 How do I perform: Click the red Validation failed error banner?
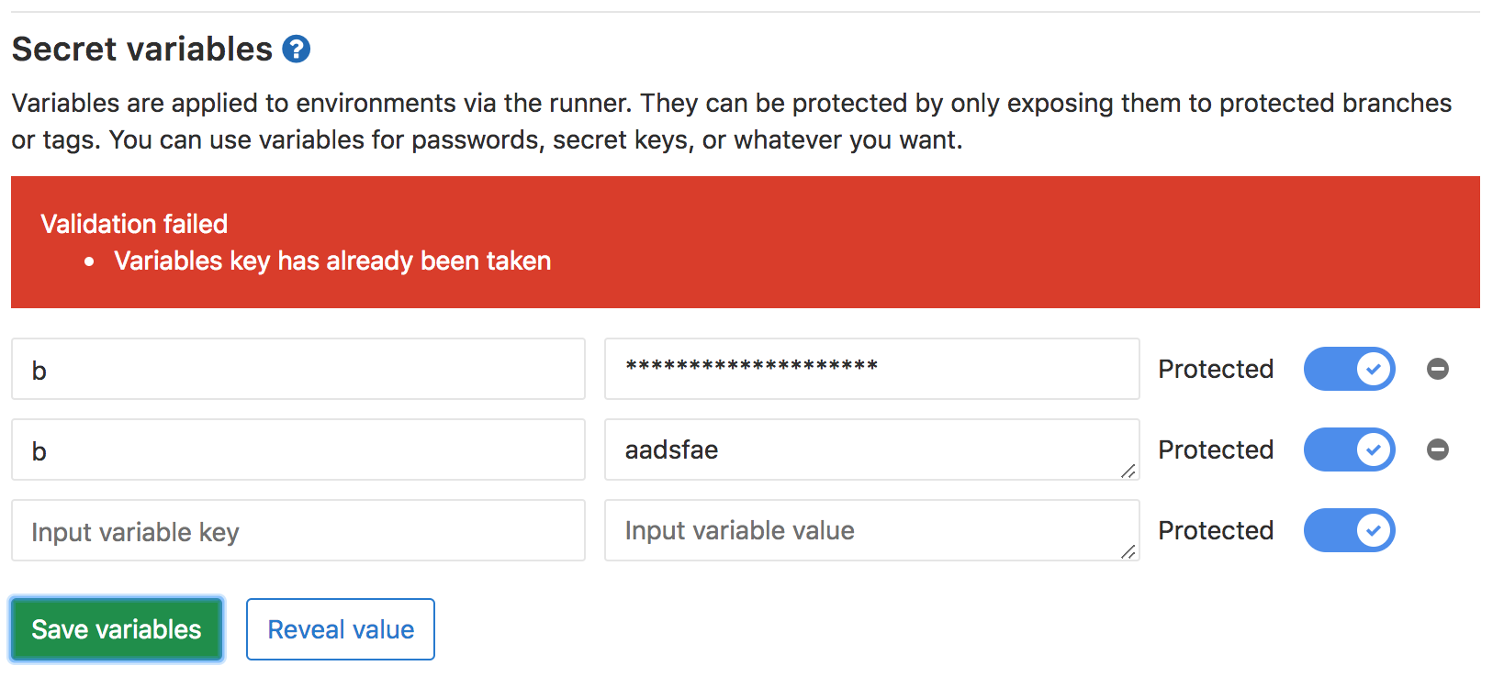click(x=745, y=242)
